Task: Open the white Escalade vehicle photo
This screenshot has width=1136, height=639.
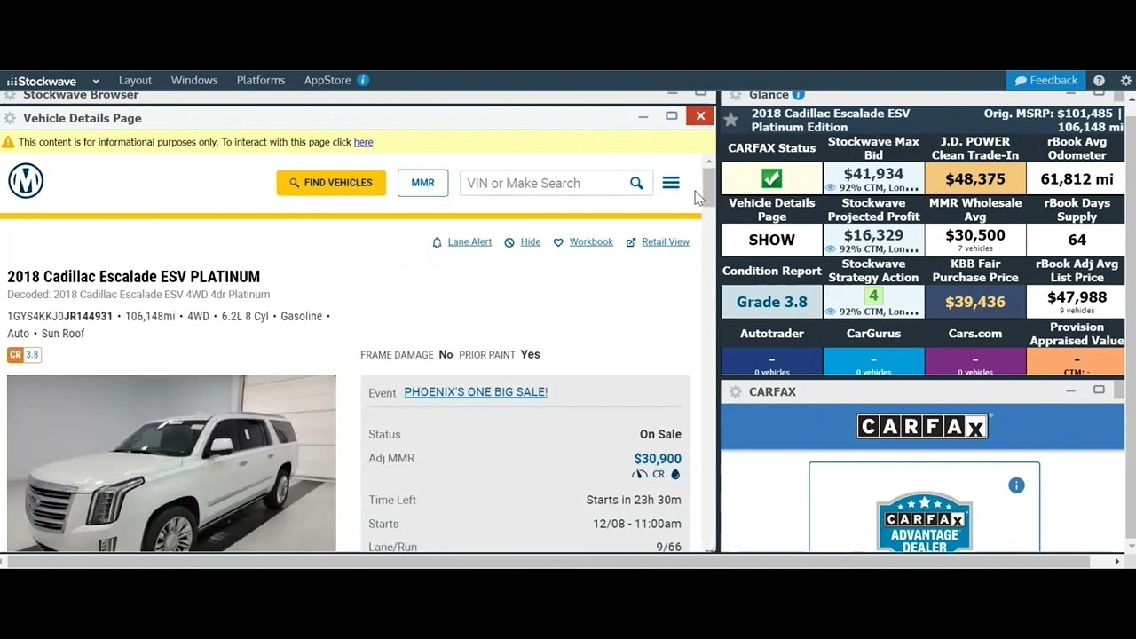Action: click(x=171, y=462)
